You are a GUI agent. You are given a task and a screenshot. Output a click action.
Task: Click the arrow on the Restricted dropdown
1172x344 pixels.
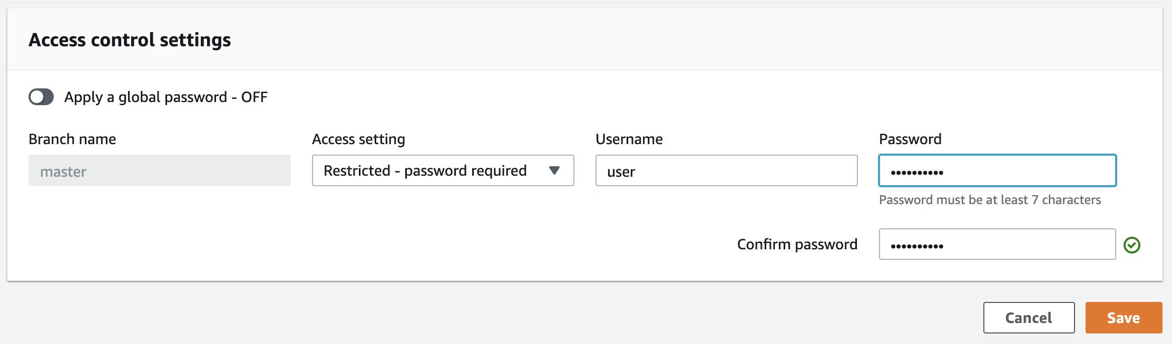[554, 170]
